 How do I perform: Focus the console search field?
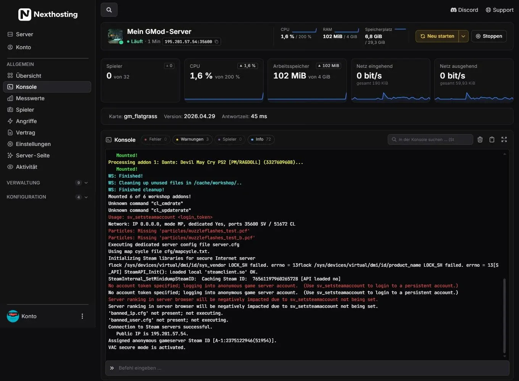pos(430,139)
